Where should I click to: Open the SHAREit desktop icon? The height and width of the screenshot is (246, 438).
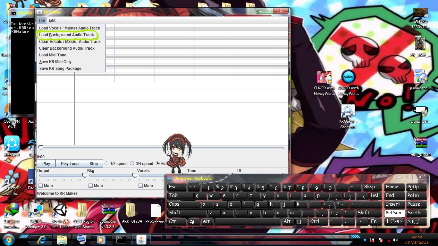click(12, 146)
